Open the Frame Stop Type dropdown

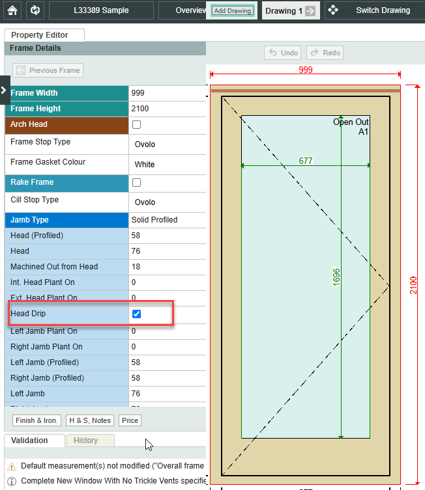167,144
